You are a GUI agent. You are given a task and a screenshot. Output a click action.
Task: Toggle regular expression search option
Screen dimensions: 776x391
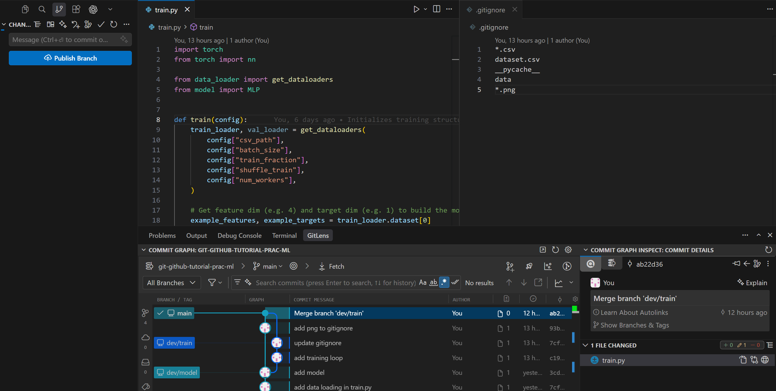pos(444,283)
